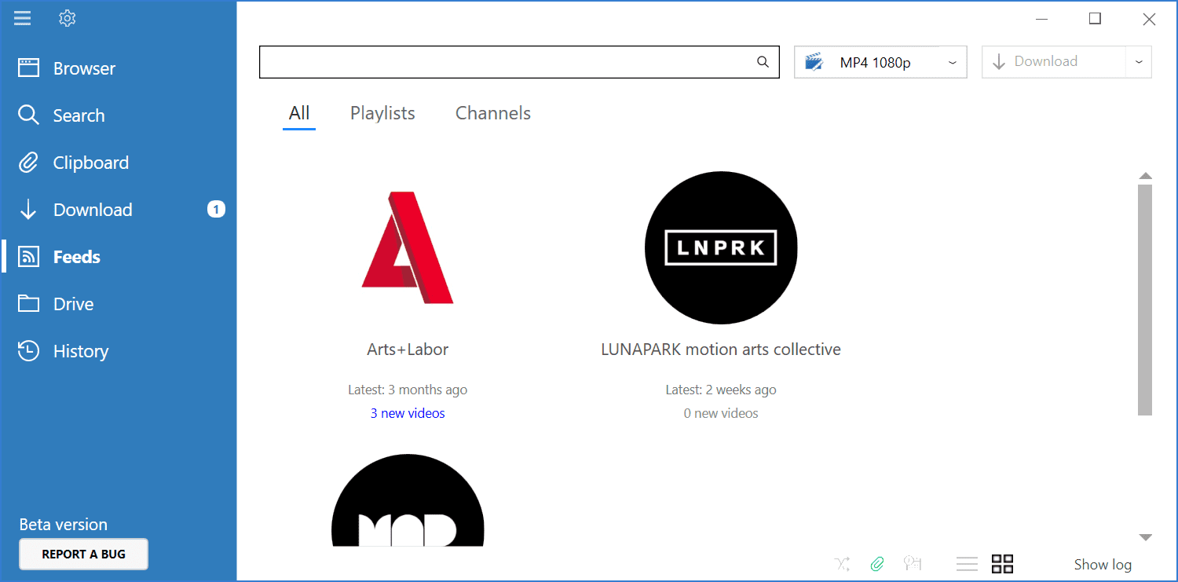
Task: Click inside the URL search field
Action: 503,62
